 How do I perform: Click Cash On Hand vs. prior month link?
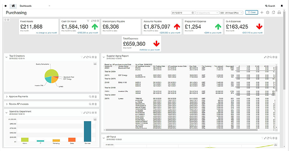pyautogui.click(x=88, y=33)
